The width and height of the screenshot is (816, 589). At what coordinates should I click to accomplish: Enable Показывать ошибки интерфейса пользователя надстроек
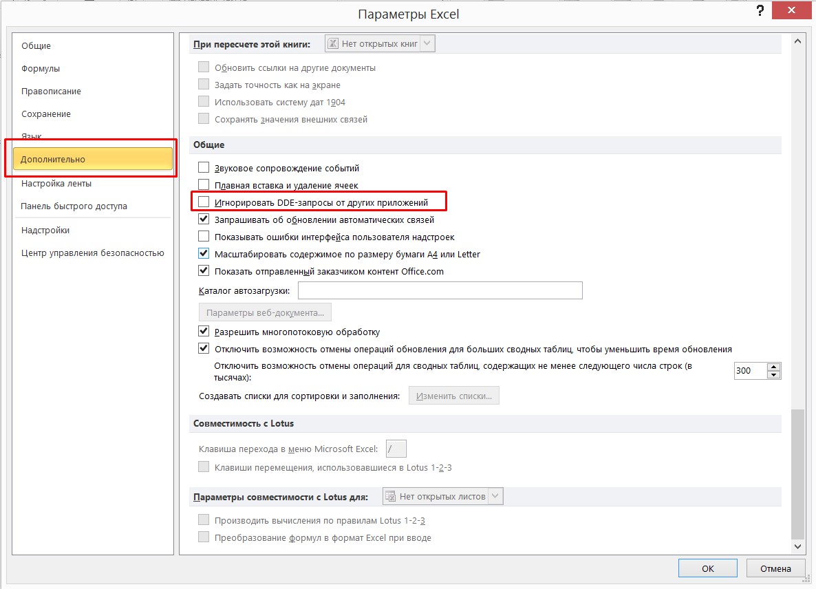pos(204,236)
